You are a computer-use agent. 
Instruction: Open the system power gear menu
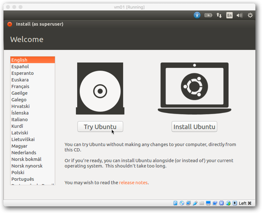(x=250, y=15)
